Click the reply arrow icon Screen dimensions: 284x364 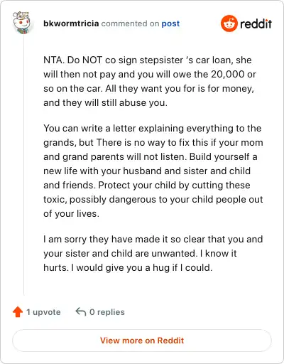point(81,312)
